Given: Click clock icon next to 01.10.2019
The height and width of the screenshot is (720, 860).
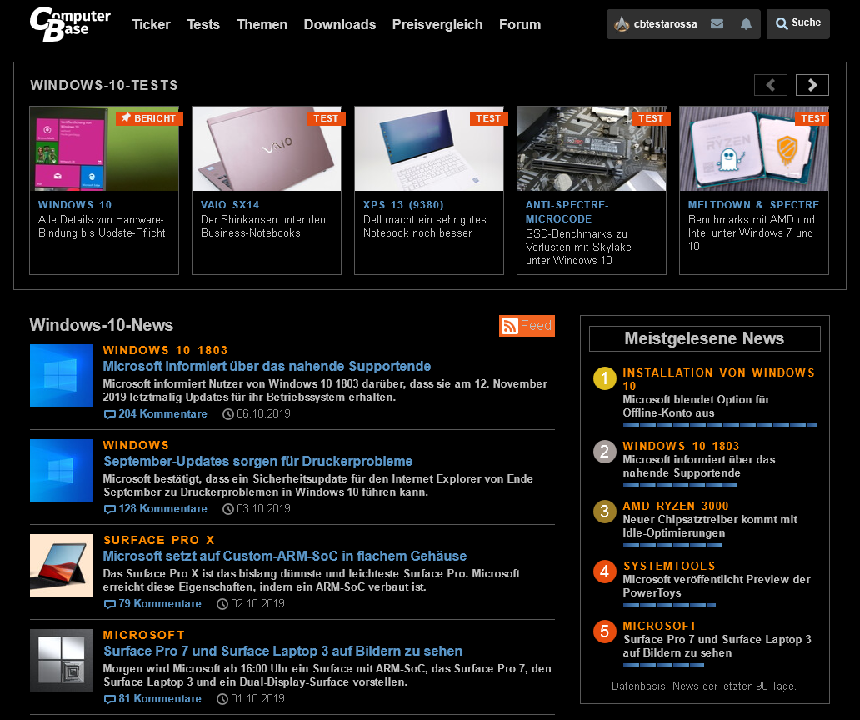Looking at the screenshot, I should click(x=222, y=699).
